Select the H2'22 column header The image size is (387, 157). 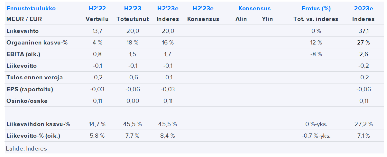97,9
